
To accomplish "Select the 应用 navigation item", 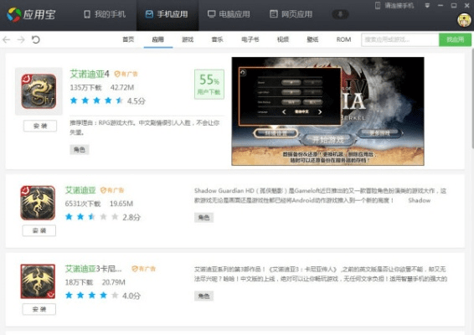I will coord(157,39).
